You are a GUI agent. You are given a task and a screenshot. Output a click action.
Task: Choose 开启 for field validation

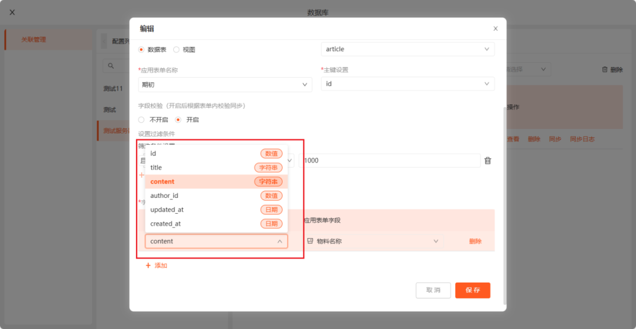click(x=178, y=120)
